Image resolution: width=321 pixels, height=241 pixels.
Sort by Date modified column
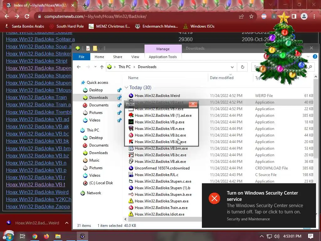pyautogui.click(x=222, y=78)
